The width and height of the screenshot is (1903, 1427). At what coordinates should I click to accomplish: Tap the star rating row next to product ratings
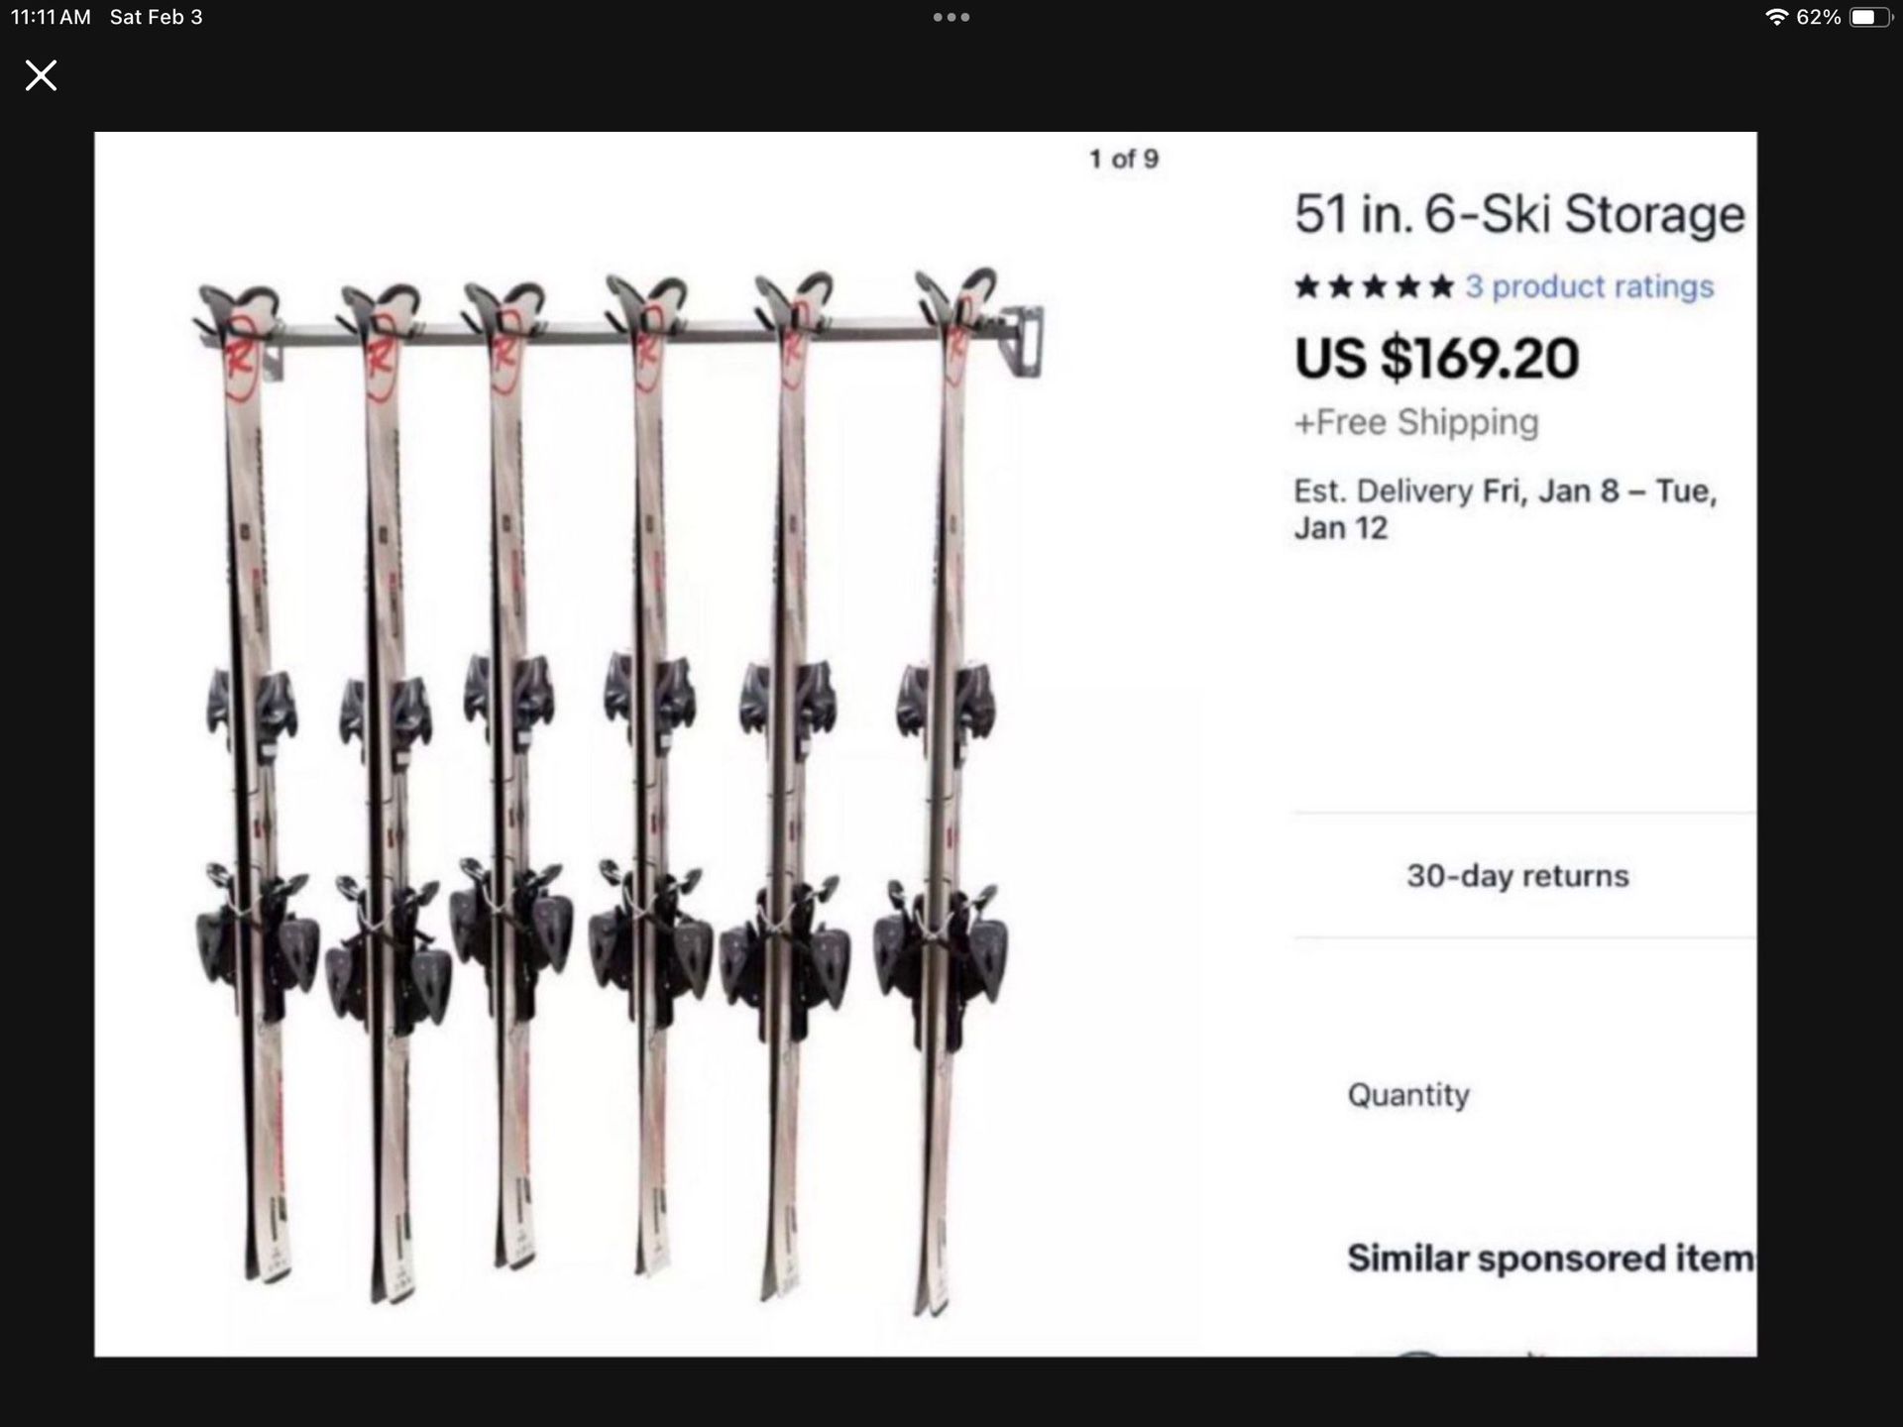point(1373,287)
